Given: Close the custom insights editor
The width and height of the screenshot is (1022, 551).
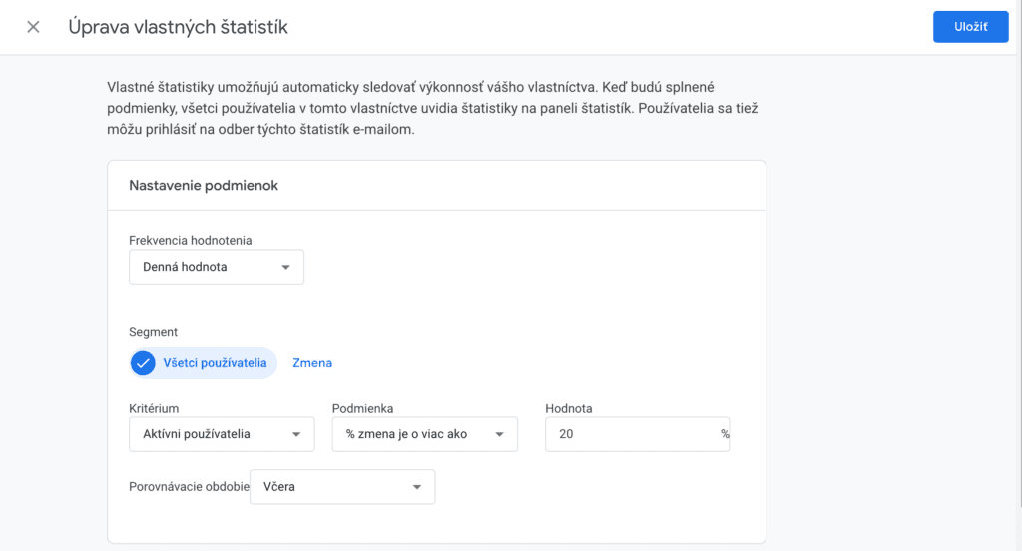Looking at the screenshot, I should point(33,27).
